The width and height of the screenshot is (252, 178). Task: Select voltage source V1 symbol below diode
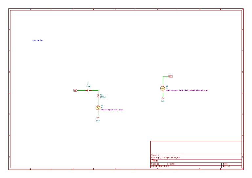coord(98,108)
